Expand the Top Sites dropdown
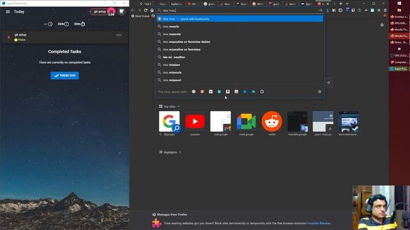This screenshot has height=230, width=410. (x=169, y=107)
